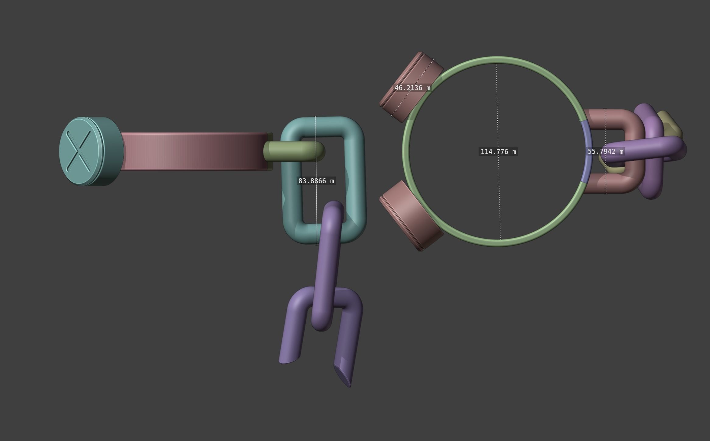Click the 114.776 m measurement label

498,152
